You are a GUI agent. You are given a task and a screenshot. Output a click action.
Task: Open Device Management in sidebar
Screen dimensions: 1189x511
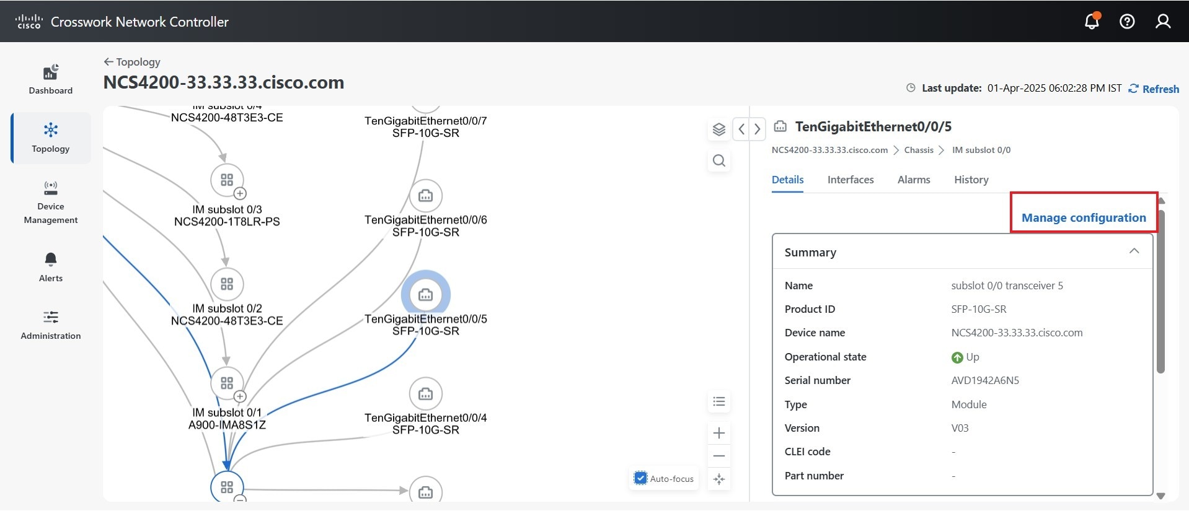tap(51, 203)
